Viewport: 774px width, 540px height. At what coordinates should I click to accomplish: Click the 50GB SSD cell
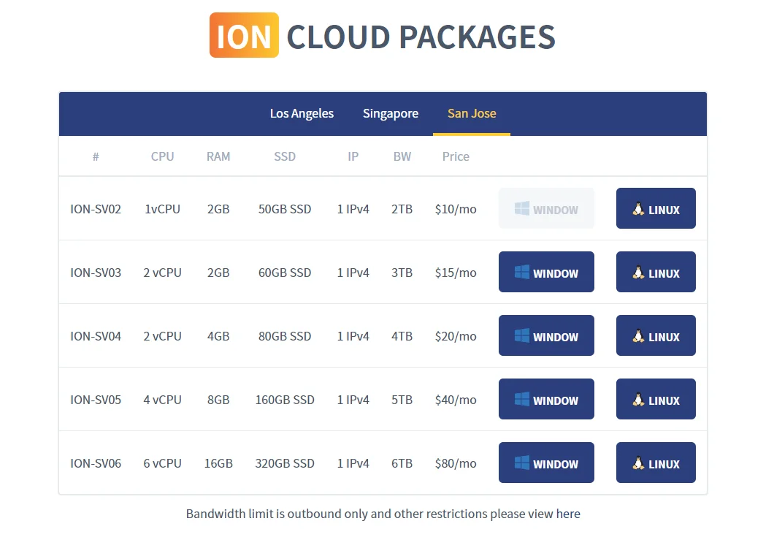tap(285, 209)
